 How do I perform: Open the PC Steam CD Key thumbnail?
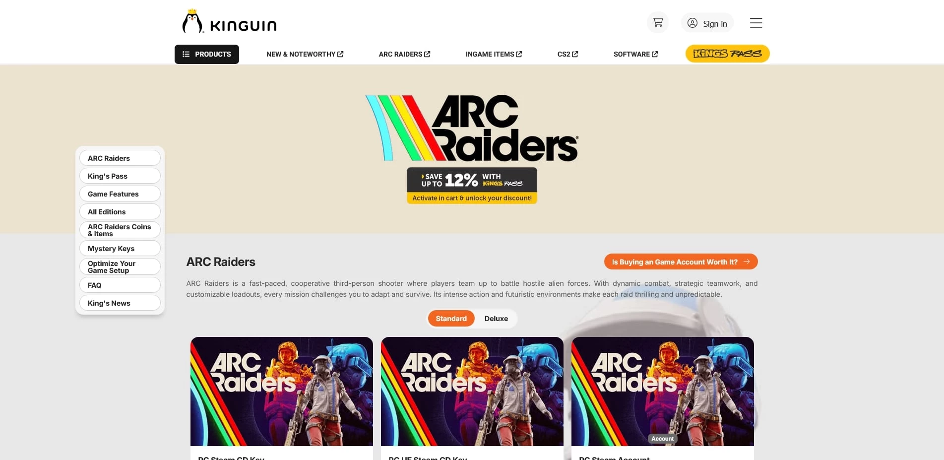282,392
